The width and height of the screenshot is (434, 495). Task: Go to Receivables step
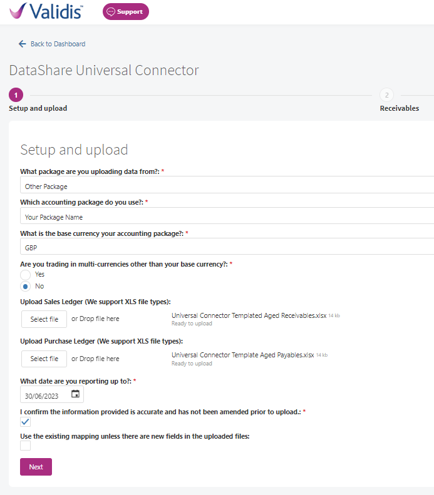point(400,108)
